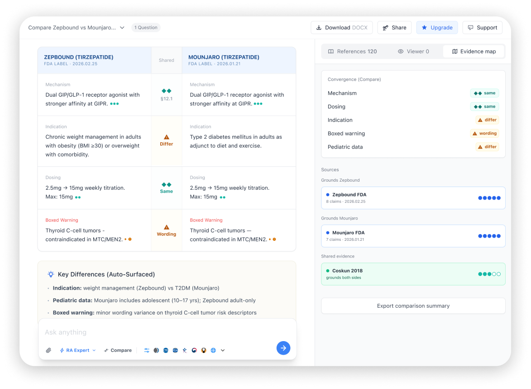This screenshot has height=389, width=531.
Task: Click the Download DOCX button
Action: coord(342,28)
